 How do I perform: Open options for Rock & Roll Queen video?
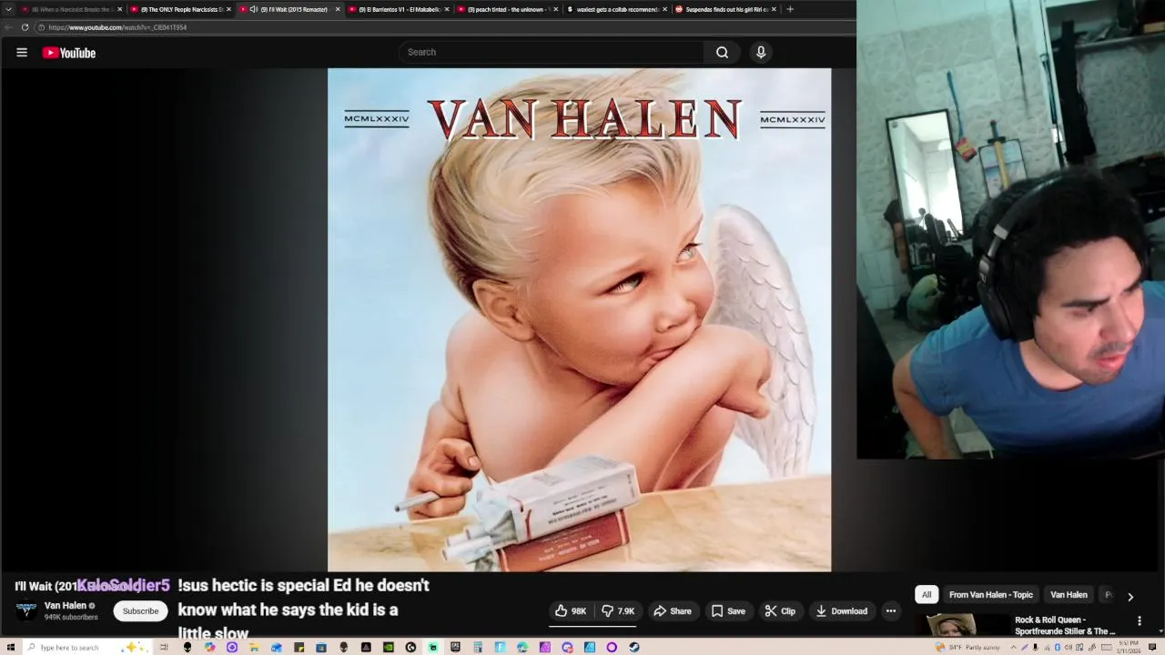click(x=1139, y=621)
